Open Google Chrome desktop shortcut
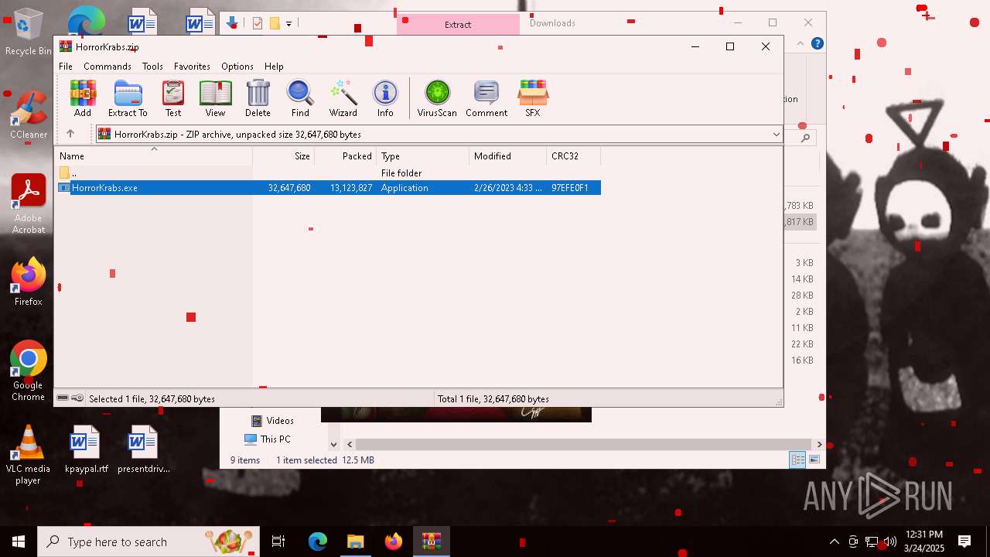This screenshot has height=557, width=990. click(29, 371)
